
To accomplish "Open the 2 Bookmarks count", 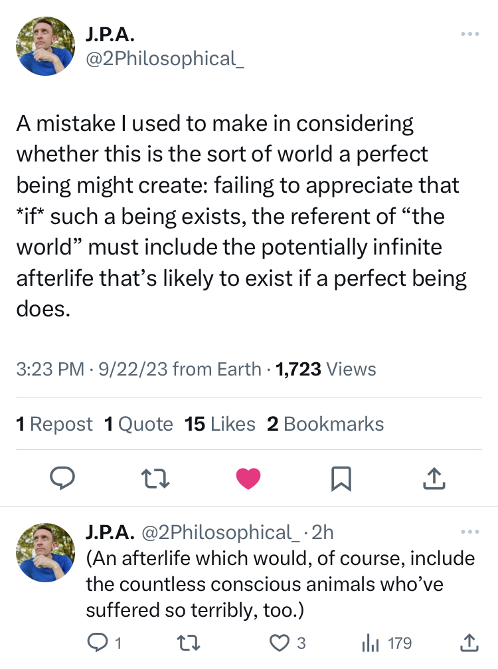I will tap(325, 424).
